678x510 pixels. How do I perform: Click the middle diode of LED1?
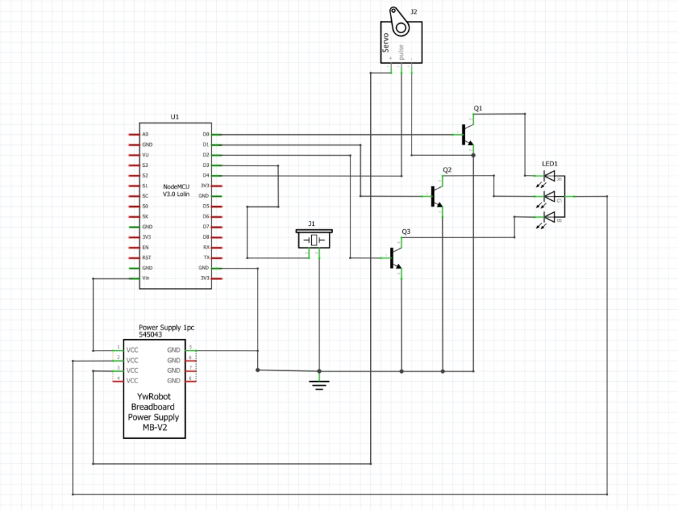[x=549, y=196]
